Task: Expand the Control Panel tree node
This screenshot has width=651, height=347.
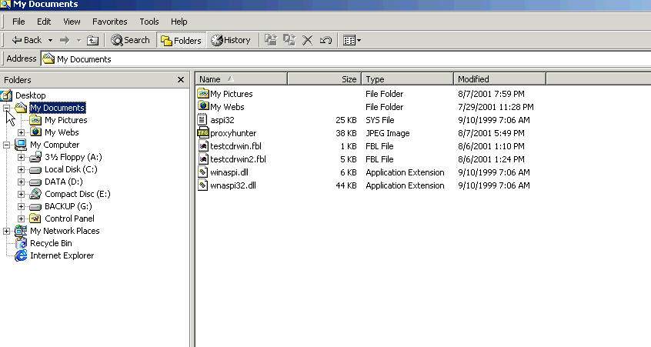Action: 22,219
